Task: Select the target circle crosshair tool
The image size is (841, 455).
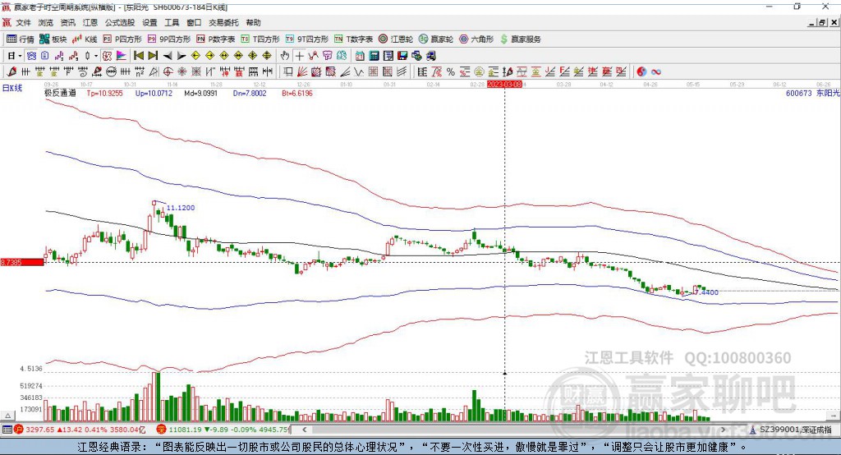Action: (168, 72)
